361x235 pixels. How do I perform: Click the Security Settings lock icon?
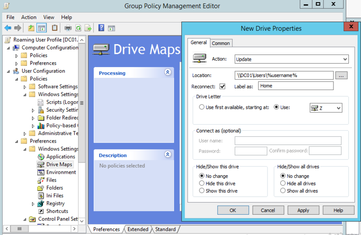pyautogui.click(x=41, y=110)
